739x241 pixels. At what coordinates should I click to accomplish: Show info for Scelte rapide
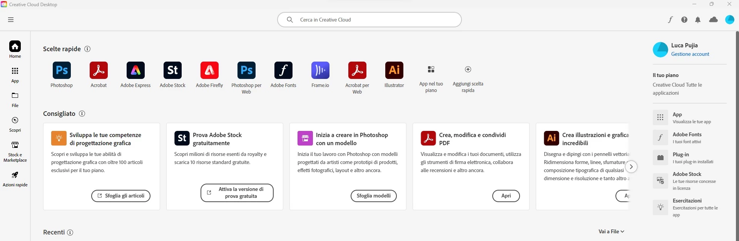[87, 49]
